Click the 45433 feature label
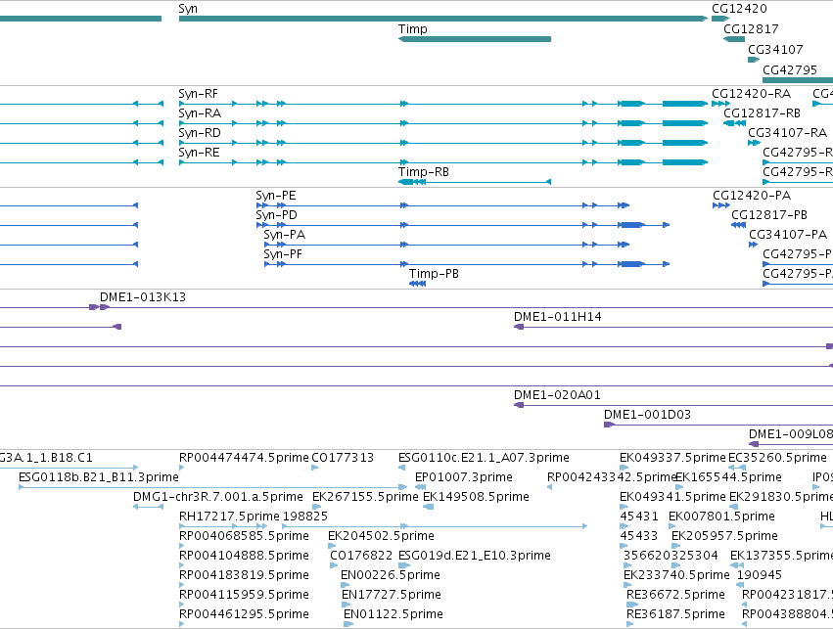The image size is (833, 629). (639, 536)
